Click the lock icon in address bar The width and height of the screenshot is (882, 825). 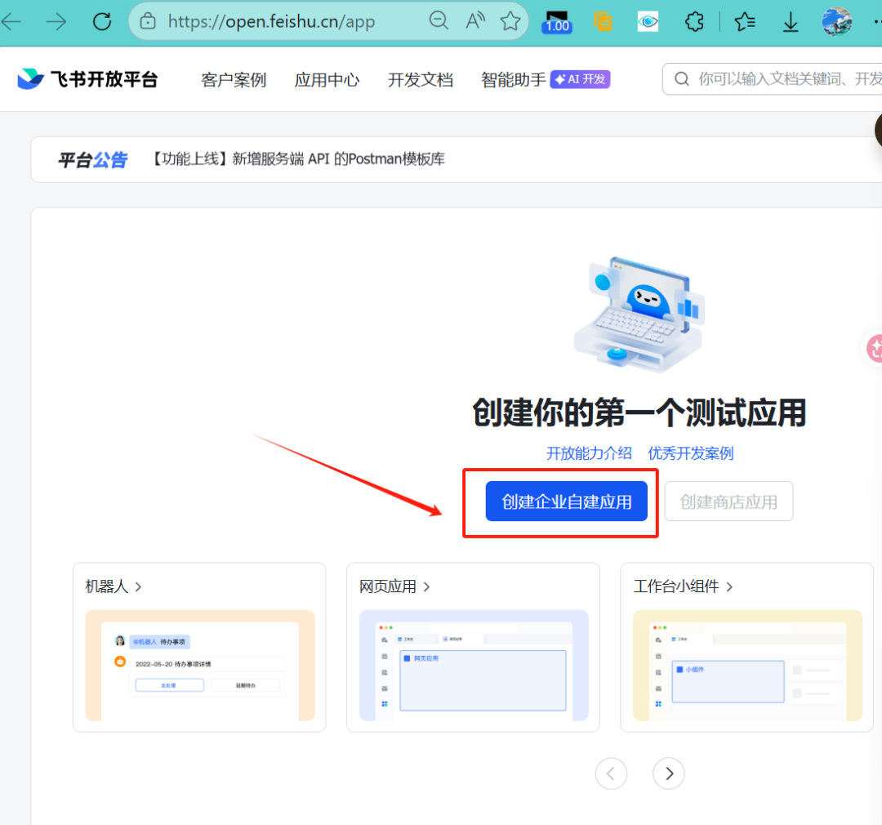coord(148,21)
